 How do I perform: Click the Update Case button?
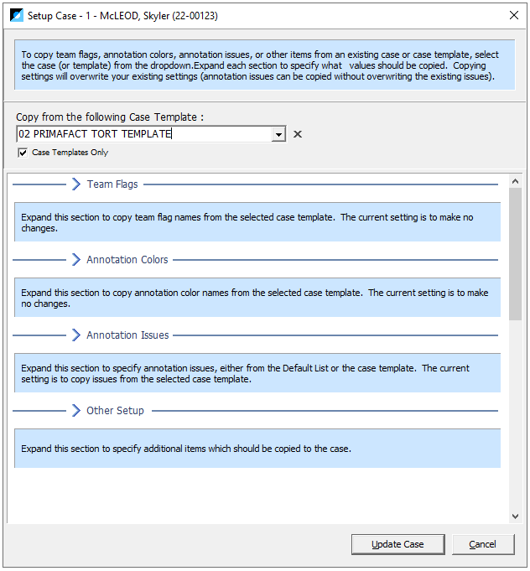tap(397, 544)
